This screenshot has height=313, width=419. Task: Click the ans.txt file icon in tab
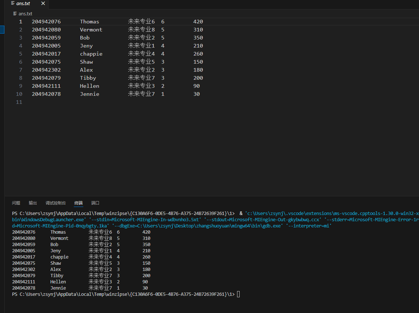12,4
